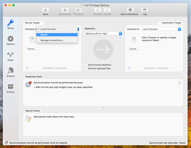
Task: Open the Archive sidebar icon
Action: pos(11,86)
